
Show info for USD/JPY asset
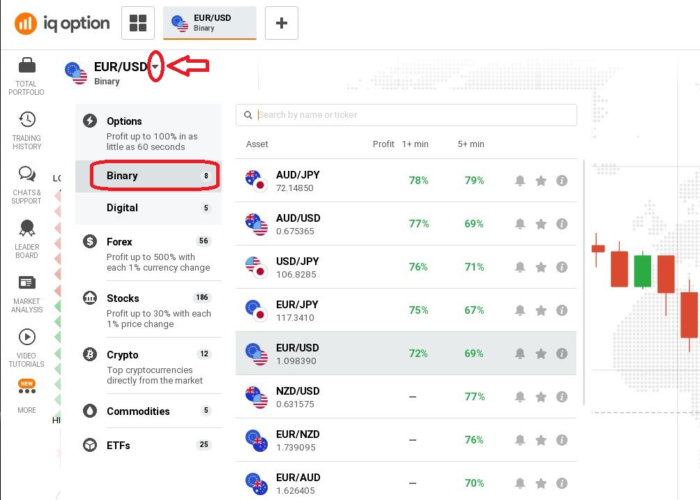562,267
